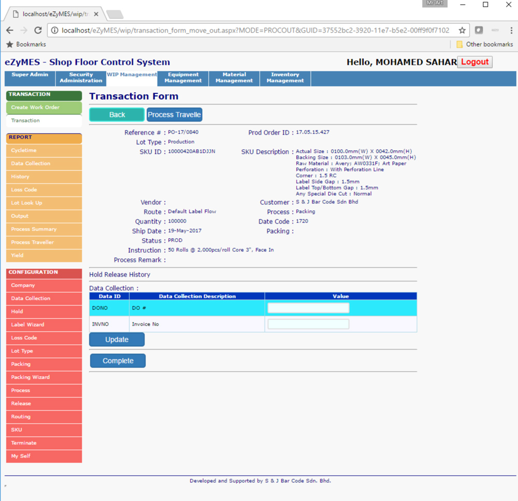Click the Update button
The width and height of the screenshot is (518, 501).
coord(117,340)
